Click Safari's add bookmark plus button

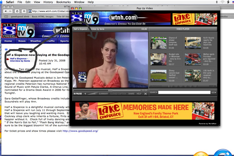pos(24,11)
